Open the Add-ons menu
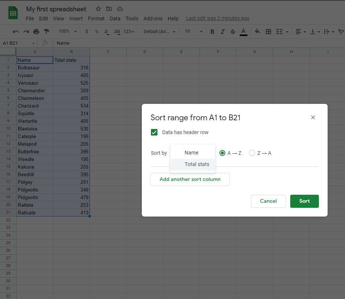 click(x=153, y=19)
